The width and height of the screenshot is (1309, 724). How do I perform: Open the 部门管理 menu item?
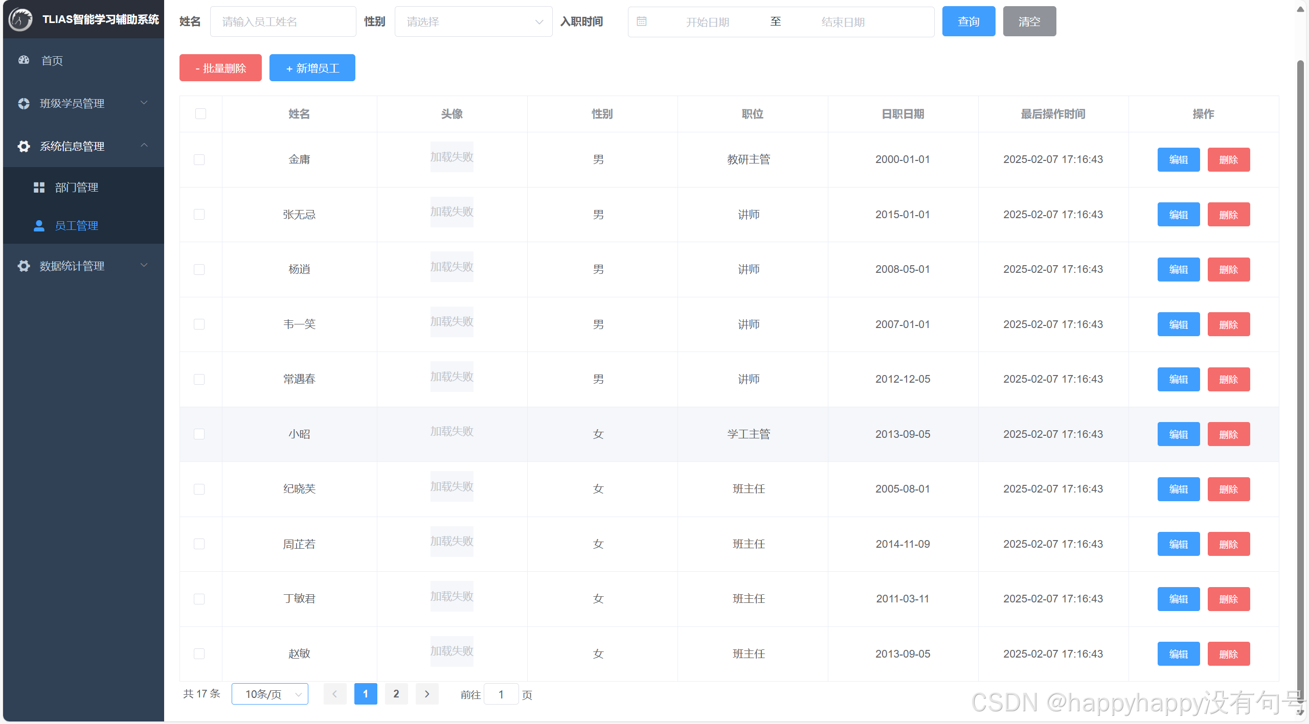point(77,188)
